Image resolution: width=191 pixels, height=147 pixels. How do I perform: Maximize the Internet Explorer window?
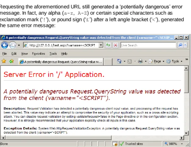click(x=181, y=38)
